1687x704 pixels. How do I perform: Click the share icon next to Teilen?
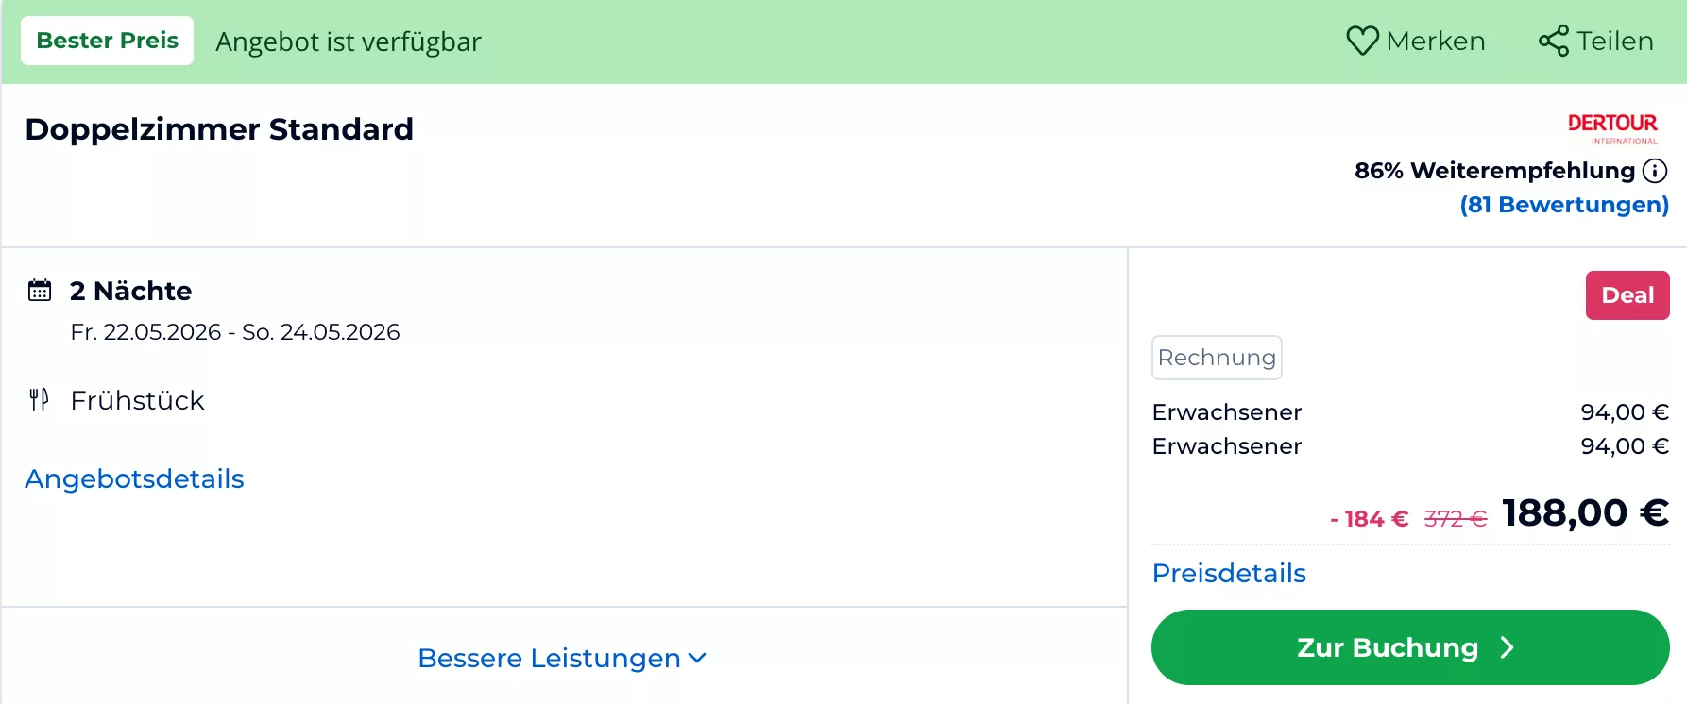click(1553, 41)
